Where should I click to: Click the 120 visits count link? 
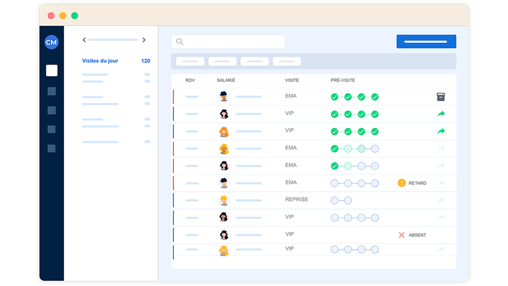(x=146, y=61)
